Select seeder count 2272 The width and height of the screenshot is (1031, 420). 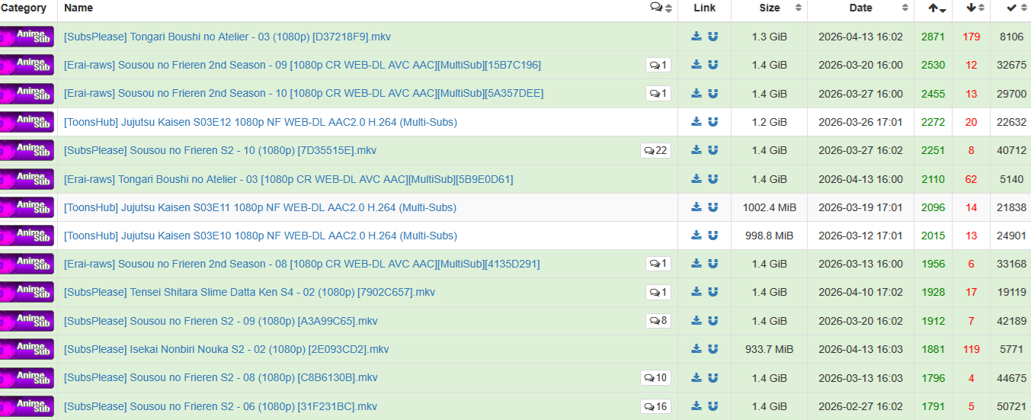pyautogui.click(x=933, y=122)
